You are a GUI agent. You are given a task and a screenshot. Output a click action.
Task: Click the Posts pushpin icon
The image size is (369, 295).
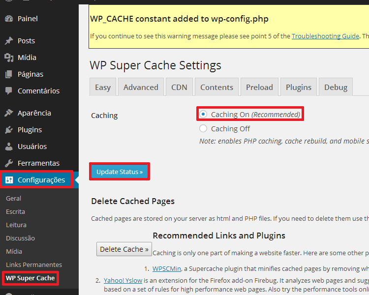[x=9, y=41]
